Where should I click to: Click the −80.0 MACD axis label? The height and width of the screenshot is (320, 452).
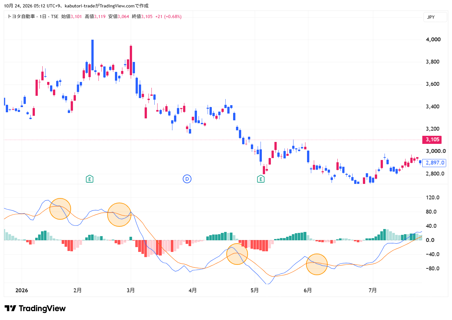(432, 268)
